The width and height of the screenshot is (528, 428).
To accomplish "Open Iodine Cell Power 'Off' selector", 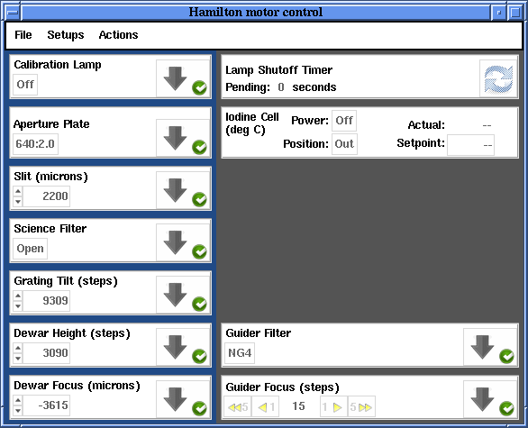I will [x=344, y=121].
